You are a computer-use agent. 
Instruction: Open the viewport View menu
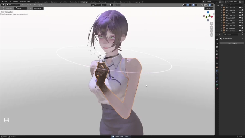(23, 5)
